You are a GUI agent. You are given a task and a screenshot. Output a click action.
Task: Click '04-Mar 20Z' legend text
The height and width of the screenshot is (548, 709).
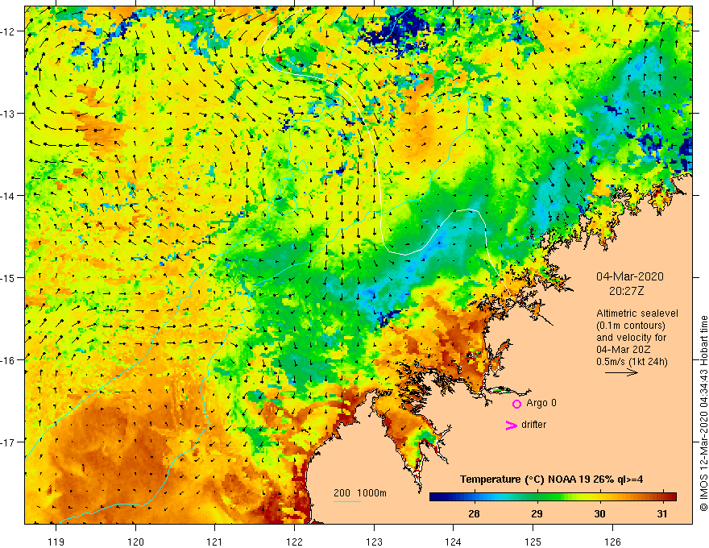622,350
